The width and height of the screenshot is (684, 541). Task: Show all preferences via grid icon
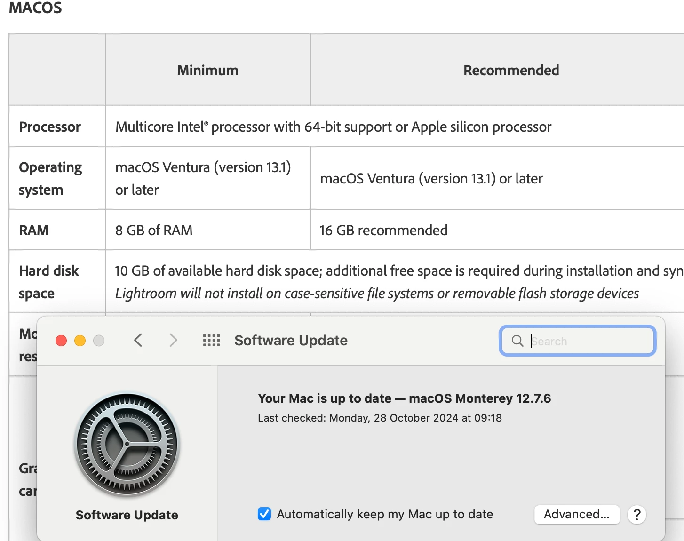(x=211, y=340)
